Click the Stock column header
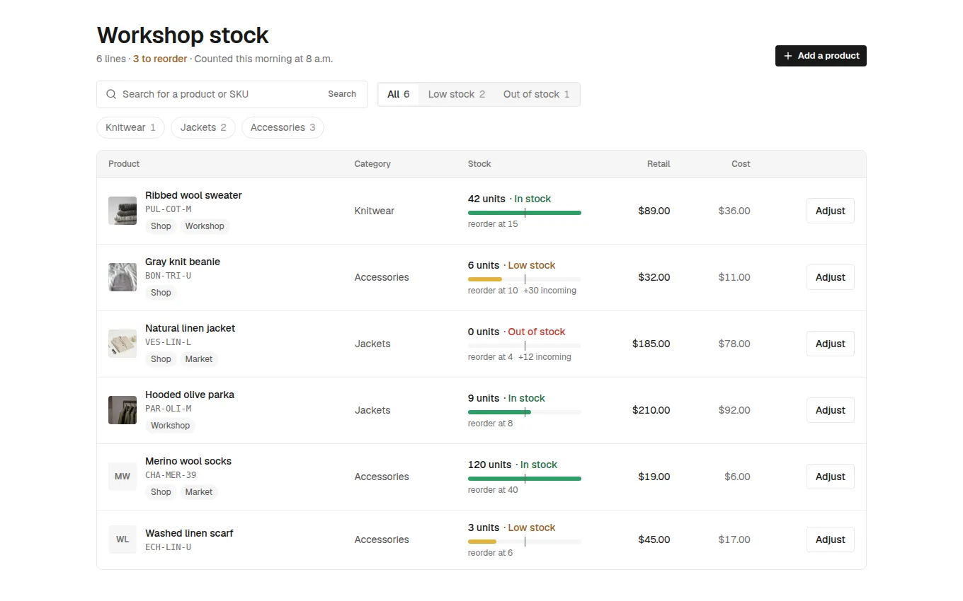Image resolution: width=963 pixels, height=601 pixels. click(479, 164)
